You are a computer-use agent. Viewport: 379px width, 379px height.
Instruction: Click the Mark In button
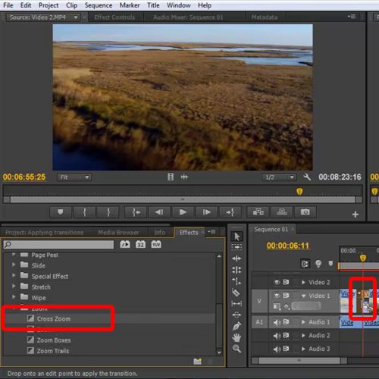tap(84, 212)
